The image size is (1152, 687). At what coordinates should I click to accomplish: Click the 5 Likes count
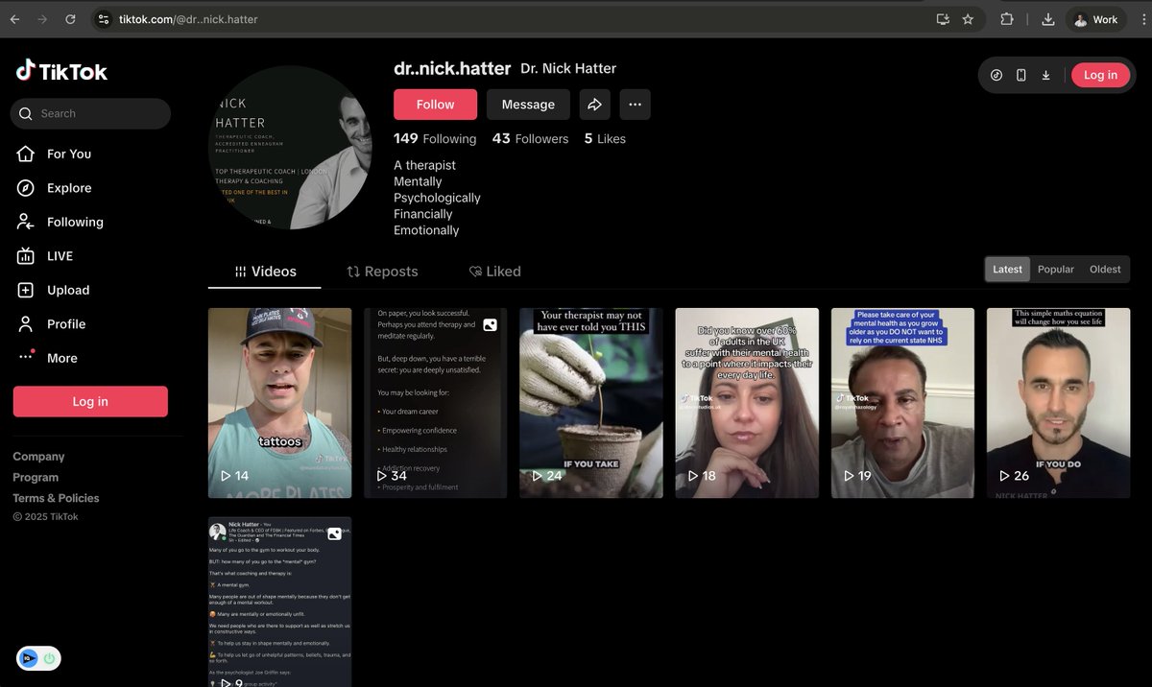click(605, 139)
